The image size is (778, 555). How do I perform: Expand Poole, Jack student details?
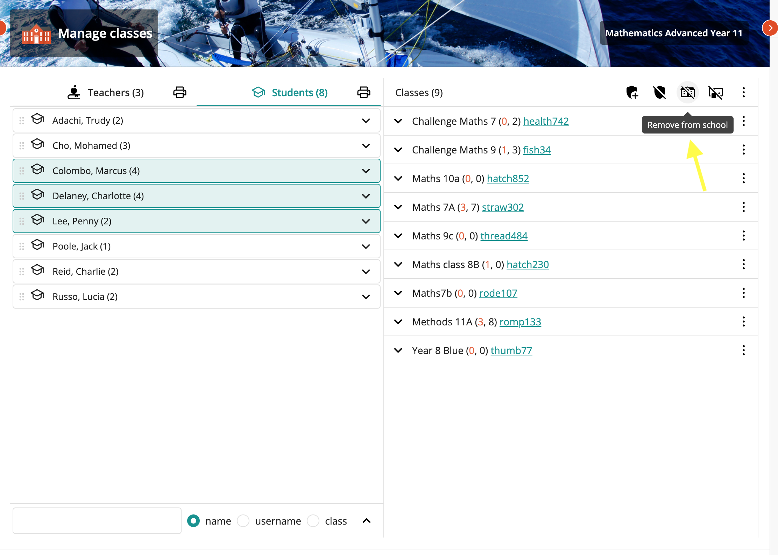(366, 247)
